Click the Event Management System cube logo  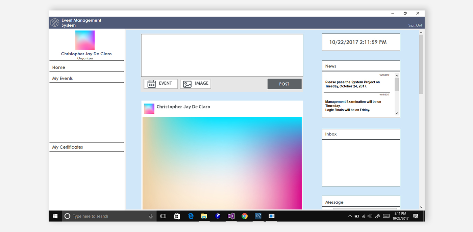pyautogui.click(x=55, y=23)
